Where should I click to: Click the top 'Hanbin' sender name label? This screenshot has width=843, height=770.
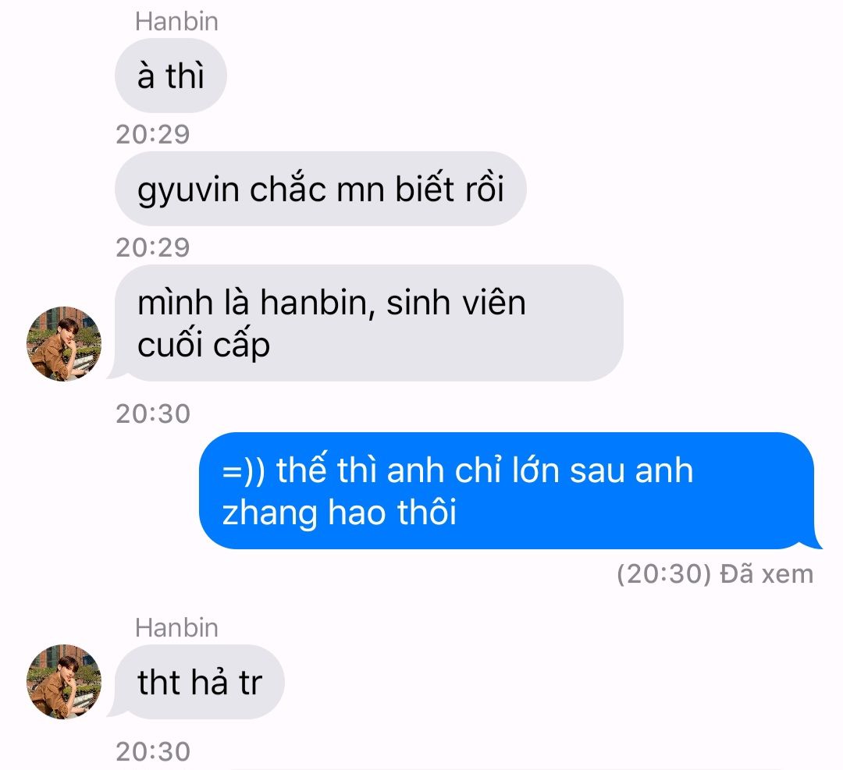[176, 22]
